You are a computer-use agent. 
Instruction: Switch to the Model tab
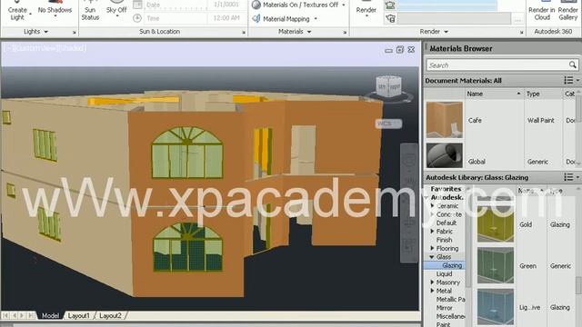[x=50, y=315]
